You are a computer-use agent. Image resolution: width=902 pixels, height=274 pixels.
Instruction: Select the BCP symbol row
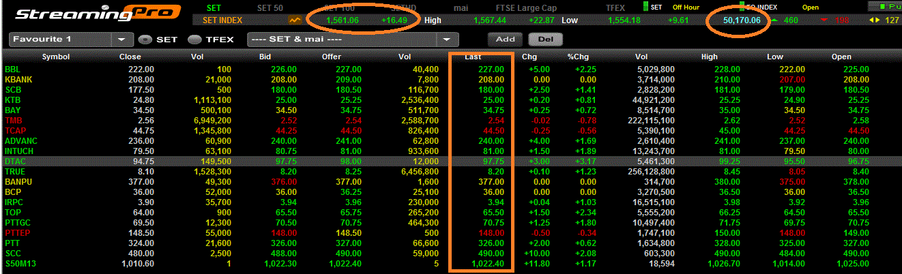451,192
